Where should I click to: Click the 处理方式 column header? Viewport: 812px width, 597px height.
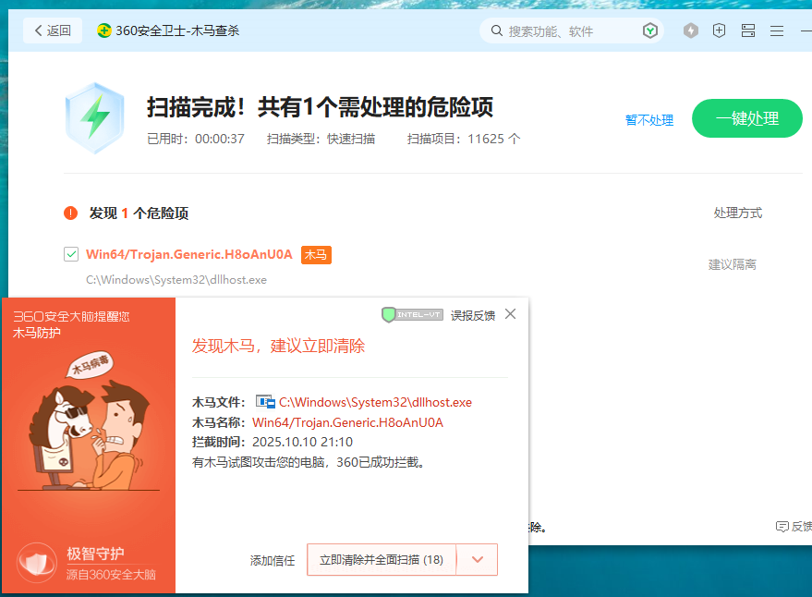pos(738,213)
